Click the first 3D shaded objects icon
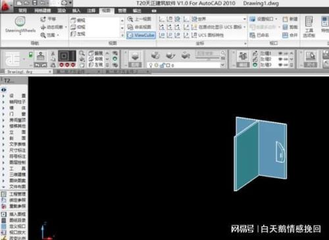The width and height of the screenshot is (329, 240). pos(155,55)
